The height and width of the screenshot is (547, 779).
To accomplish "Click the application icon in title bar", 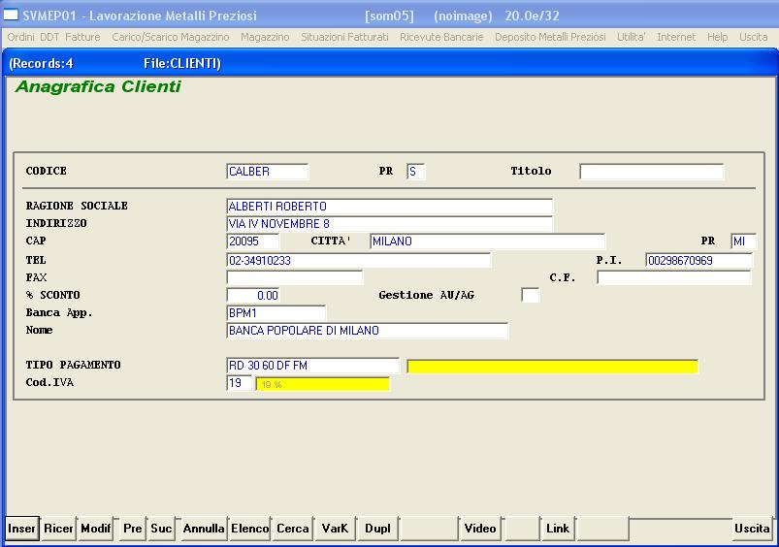I will click(x=12, y=16).
